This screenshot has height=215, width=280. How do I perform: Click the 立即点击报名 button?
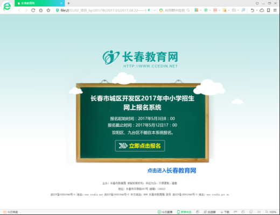pyautogui.click(x=140, y=146)
